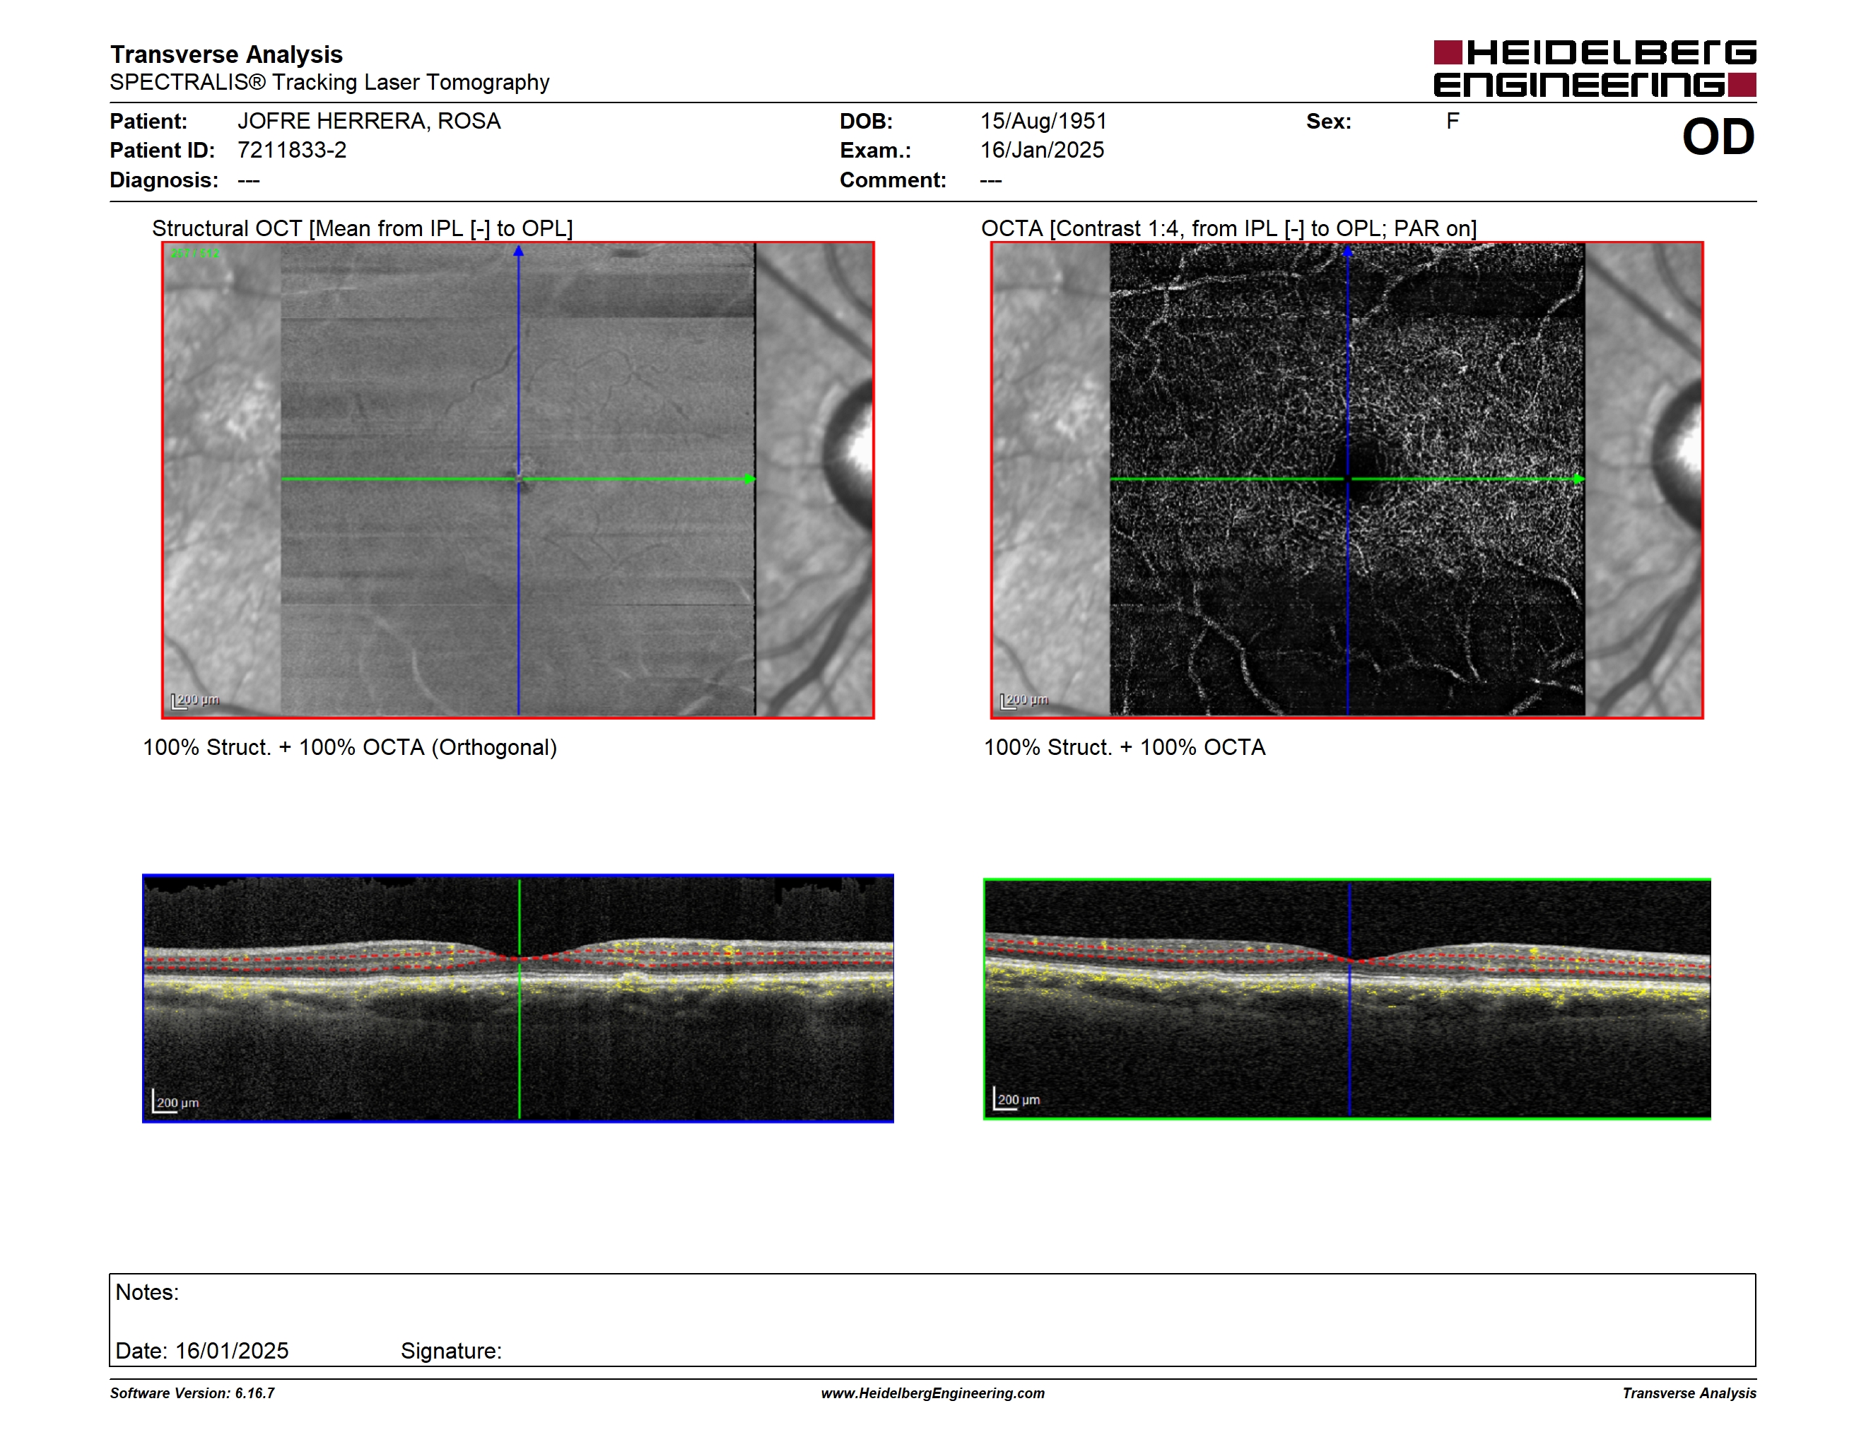The image size is (1866, 1442).
Task: Click the Structural OCT en-face image
Action: (x=518, y=479)
